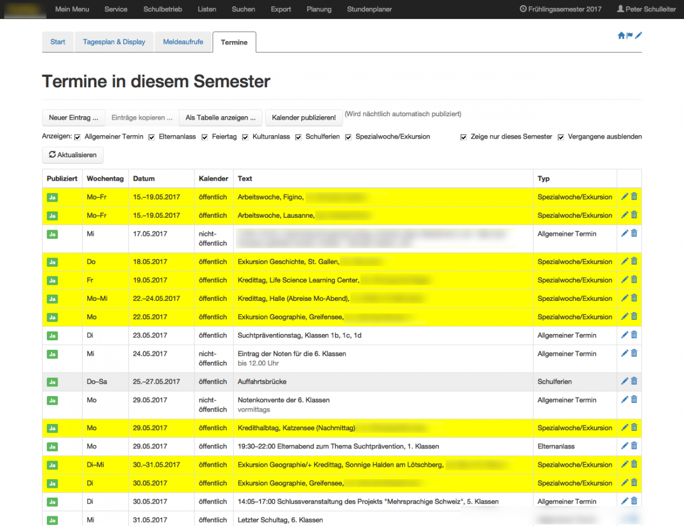This screenshot has height=526, width=684.
Task: Open the Meldeaufrufe tab
Action: pyautogui.click(x=183, y=42)
